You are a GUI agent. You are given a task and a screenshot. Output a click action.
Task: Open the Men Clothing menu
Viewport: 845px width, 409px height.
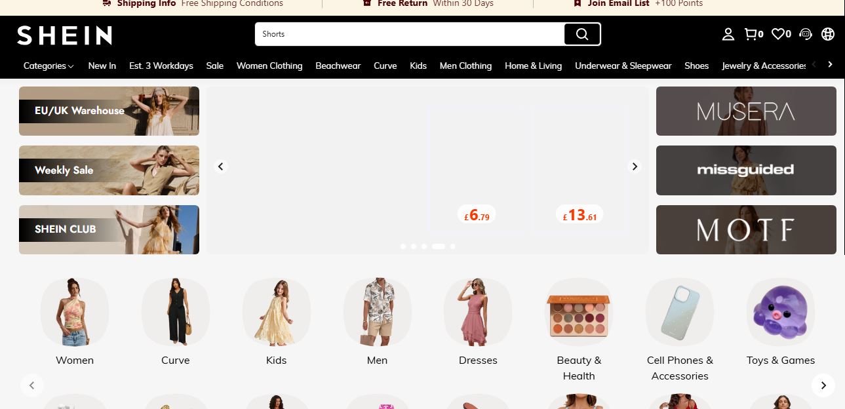coord(466,66)
